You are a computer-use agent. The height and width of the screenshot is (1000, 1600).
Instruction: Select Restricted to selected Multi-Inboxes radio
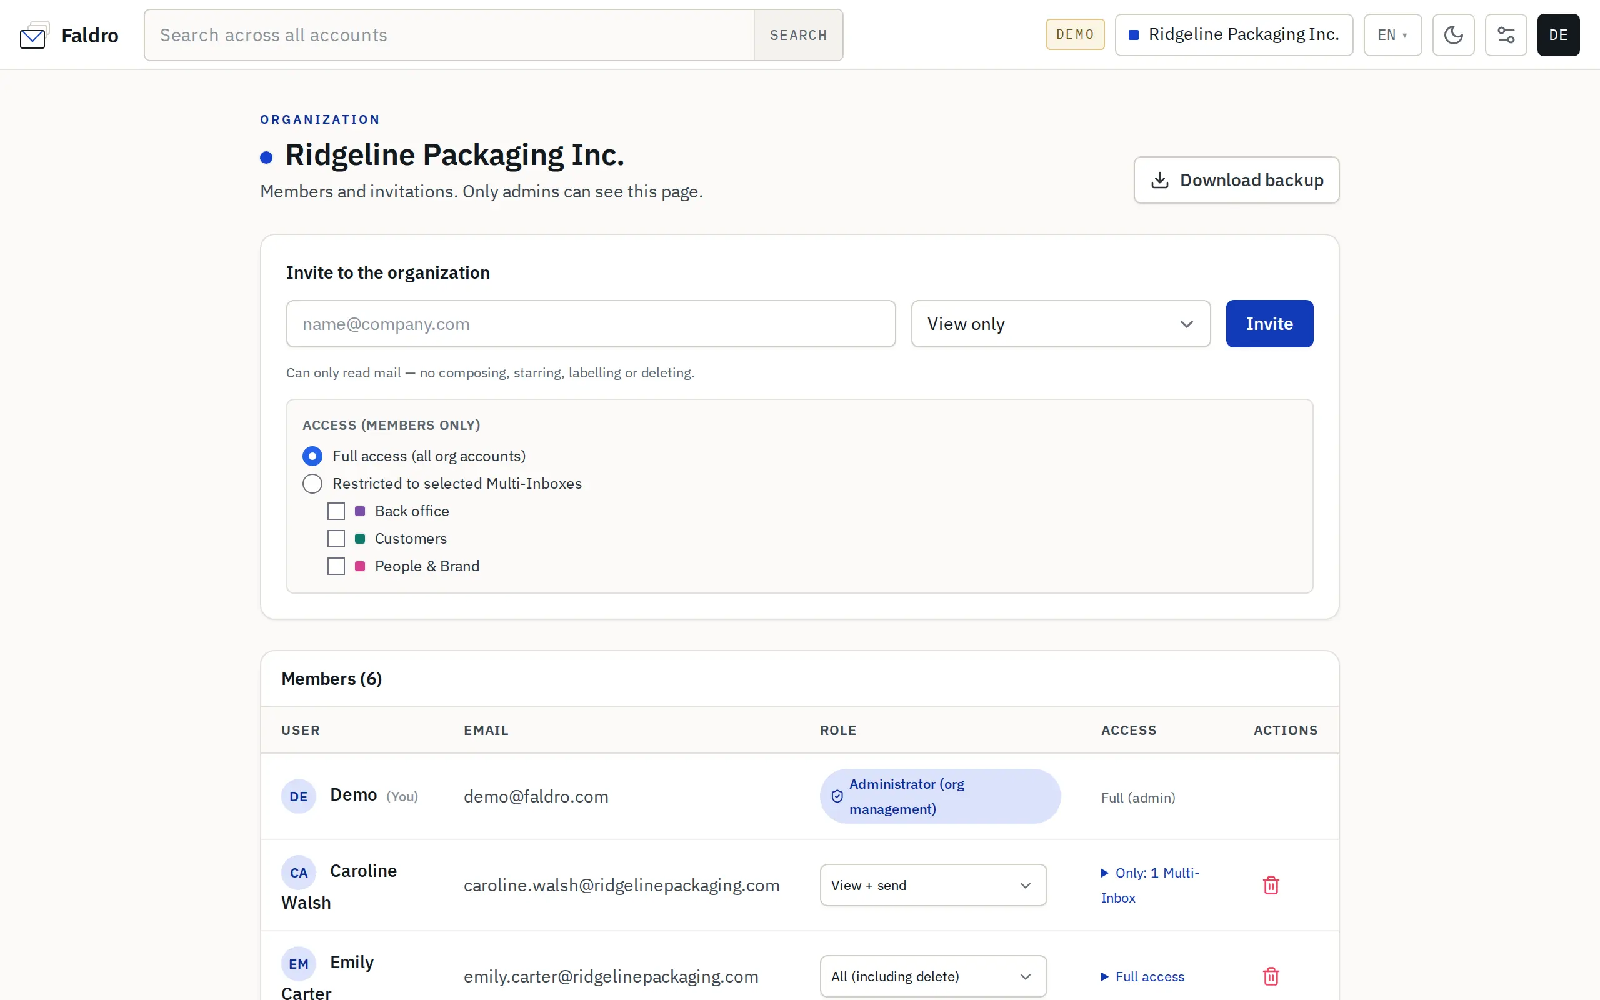(x=312, y=484)
